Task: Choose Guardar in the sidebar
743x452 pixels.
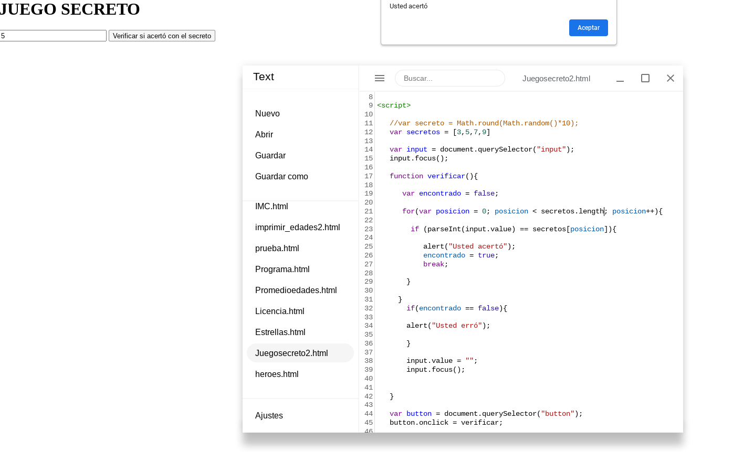Action: [x=270, y=155]
